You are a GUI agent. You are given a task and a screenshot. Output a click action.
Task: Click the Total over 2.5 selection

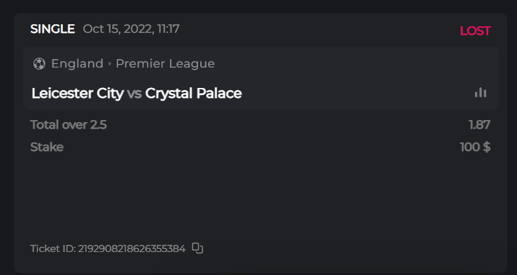(x=68, y=125)
